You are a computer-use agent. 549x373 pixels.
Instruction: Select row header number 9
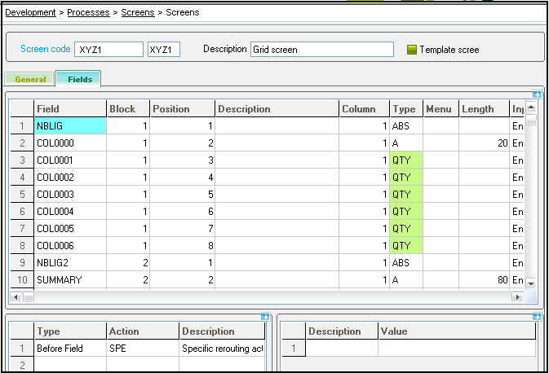tap(22, 263)
